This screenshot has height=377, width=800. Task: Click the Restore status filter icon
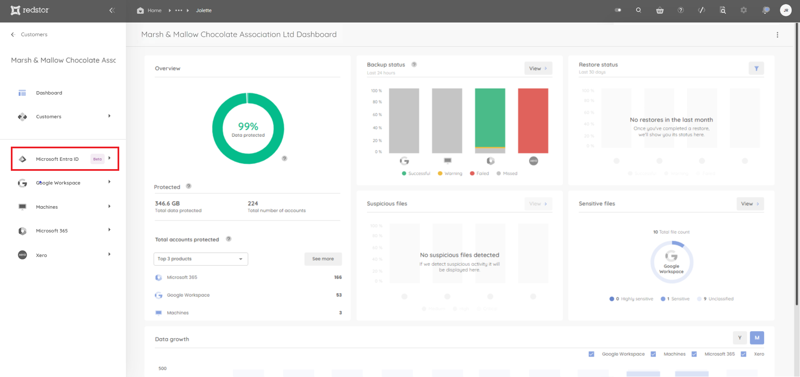click(x=756, y=68)
